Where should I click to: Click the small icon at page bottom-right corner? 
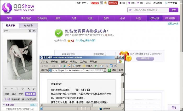(x=174, y=108)
